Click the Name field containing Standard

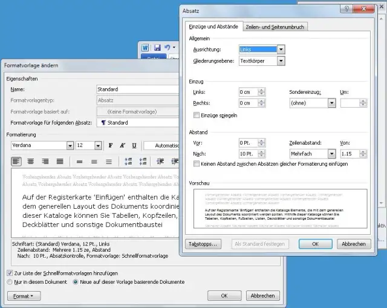[x=139, y=89]
